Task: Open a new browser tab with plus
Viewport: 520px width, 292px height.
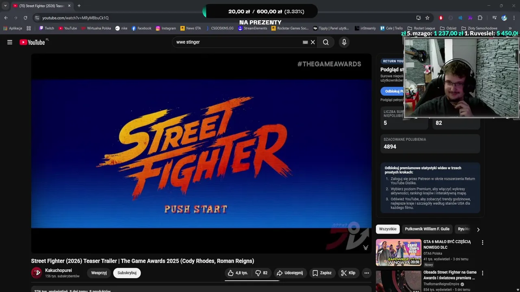Action: [79, 6]
